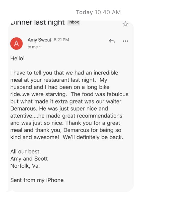Screen dimensions: 189x200
Task: Click the to me recipient text
Action: (x=33, y=47)
